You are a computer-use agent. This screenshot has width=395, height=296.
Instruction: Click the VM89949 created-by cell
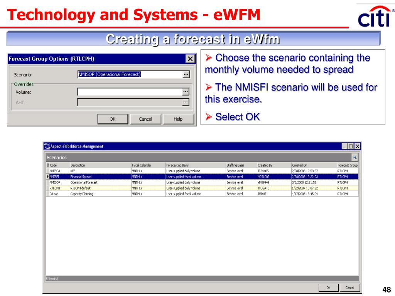[x=274, y=182]
